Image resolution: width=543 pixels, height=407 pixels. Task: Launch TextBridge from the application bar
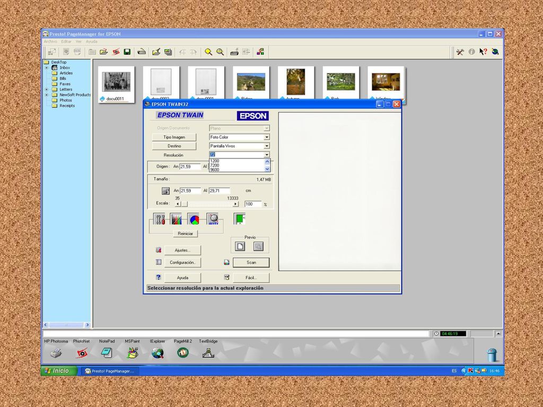(x=208, y=353)
